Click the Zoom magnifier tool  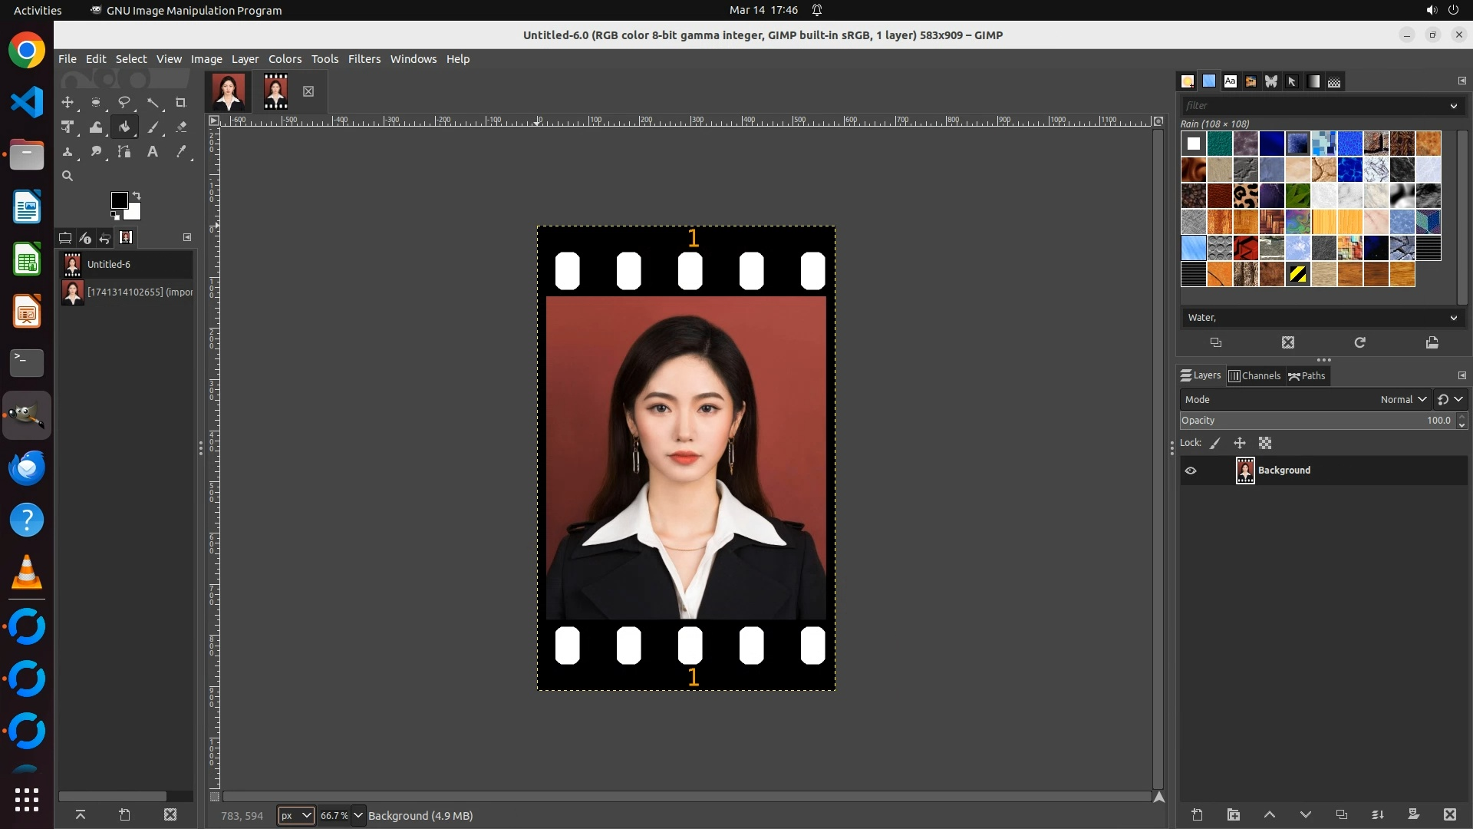[68, 177]
